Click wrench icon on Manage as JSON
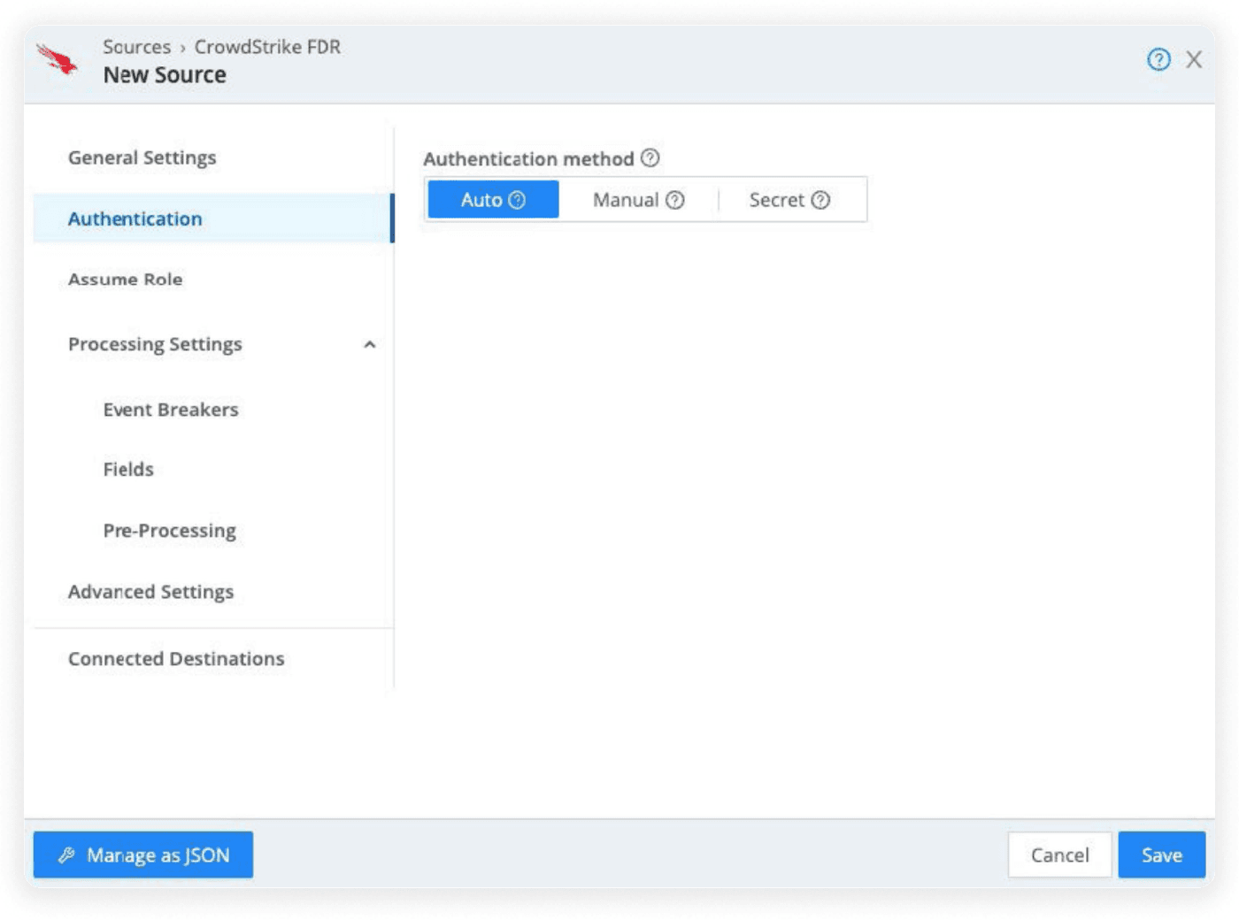 [x=66, y=855]
